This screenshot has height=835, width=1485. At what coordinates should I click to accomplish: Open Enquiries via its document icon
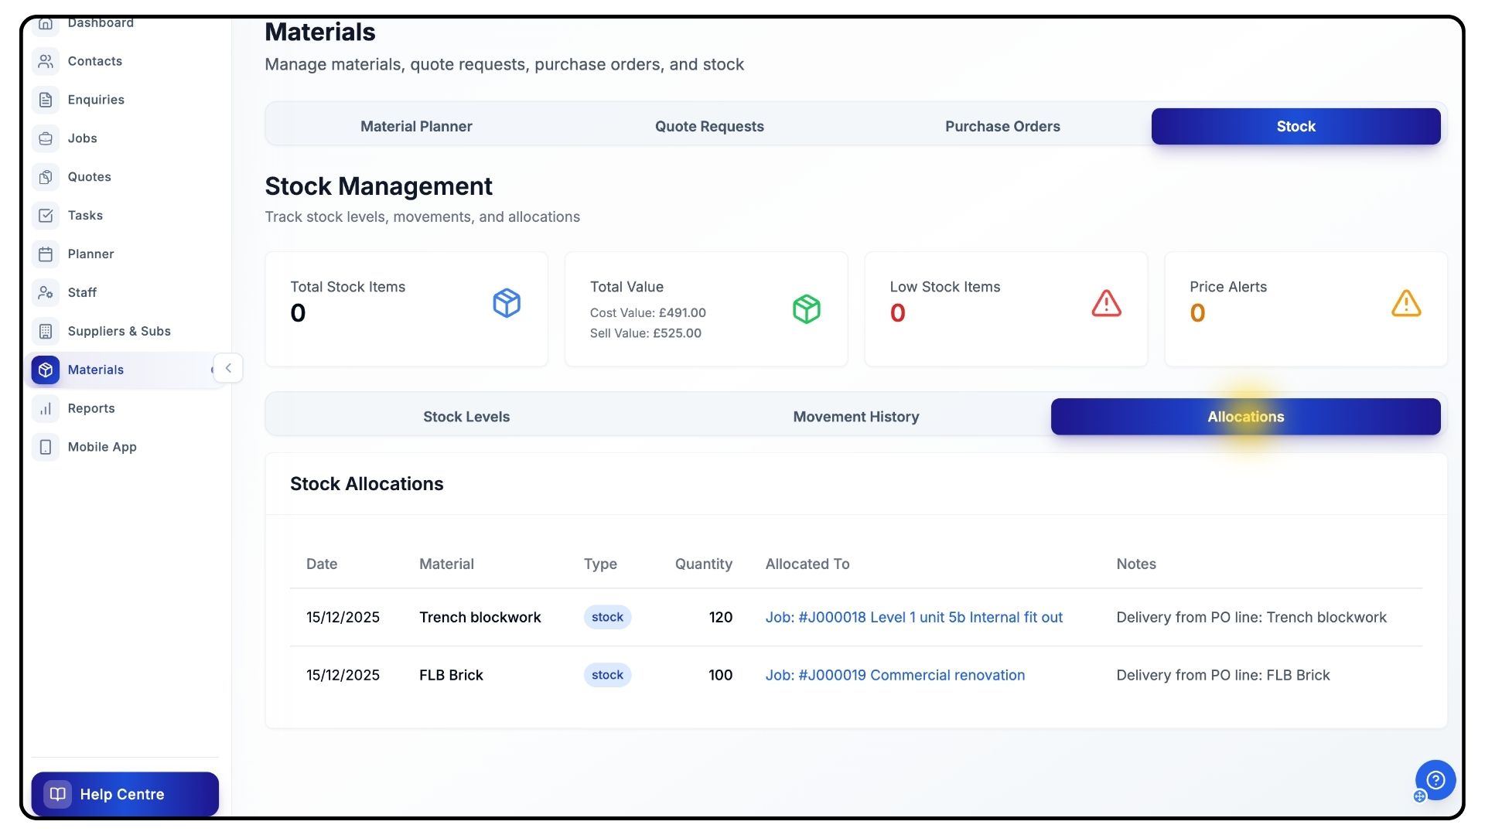[46, 100]
